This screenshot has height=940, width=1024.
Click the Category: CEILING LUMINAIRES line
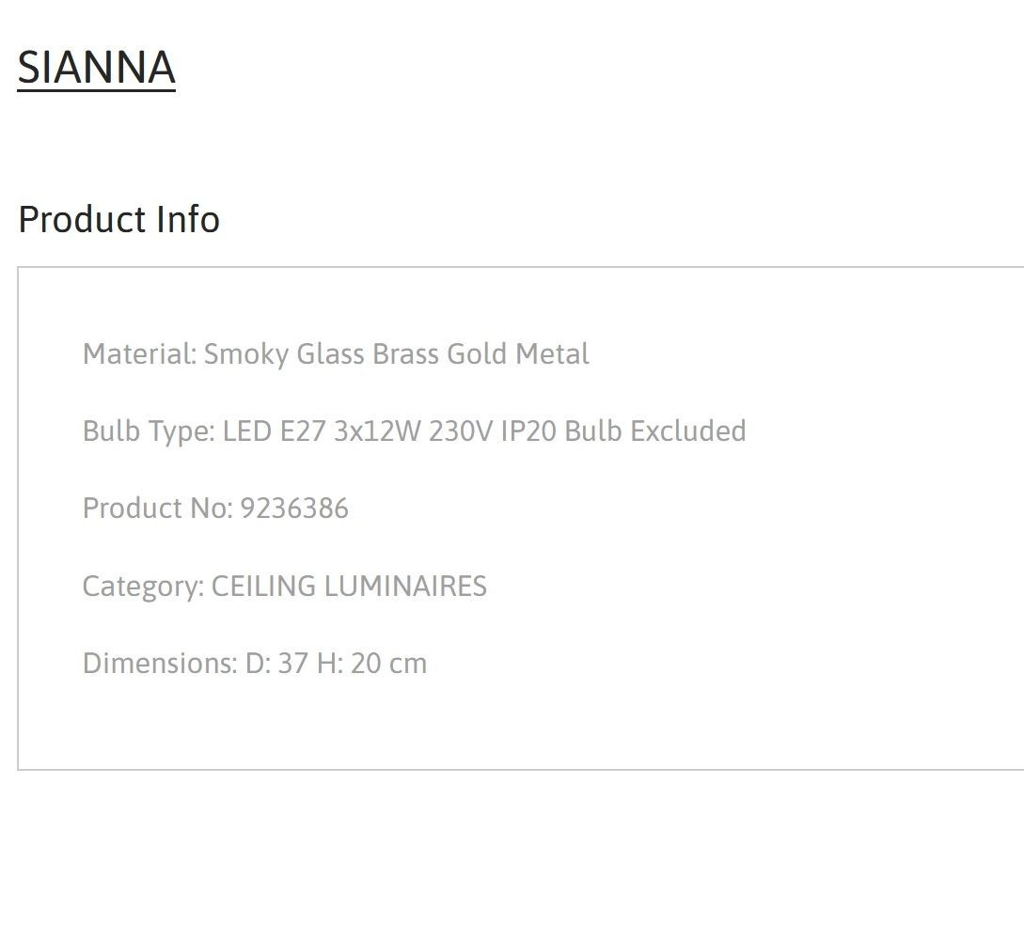285,587
